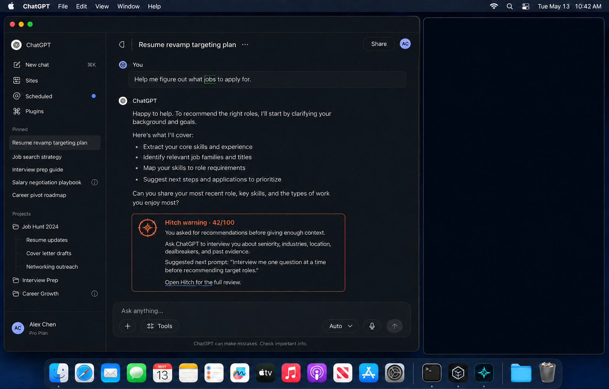This screenshot has width=609, height=389.
Task: Open System Settings from the Dock
Action: pyautogui.click(x=395, y=373)
